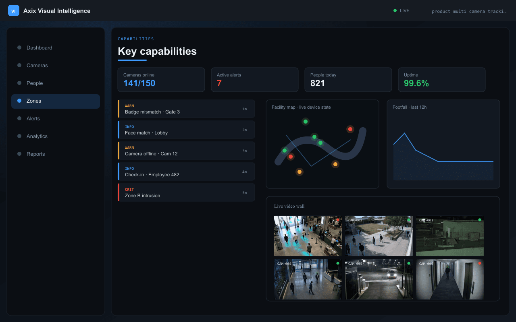This screenshot has height=322, width=516.
Task: Open the CAM-005 gate feed showing a car
Action: coord(379,279)
